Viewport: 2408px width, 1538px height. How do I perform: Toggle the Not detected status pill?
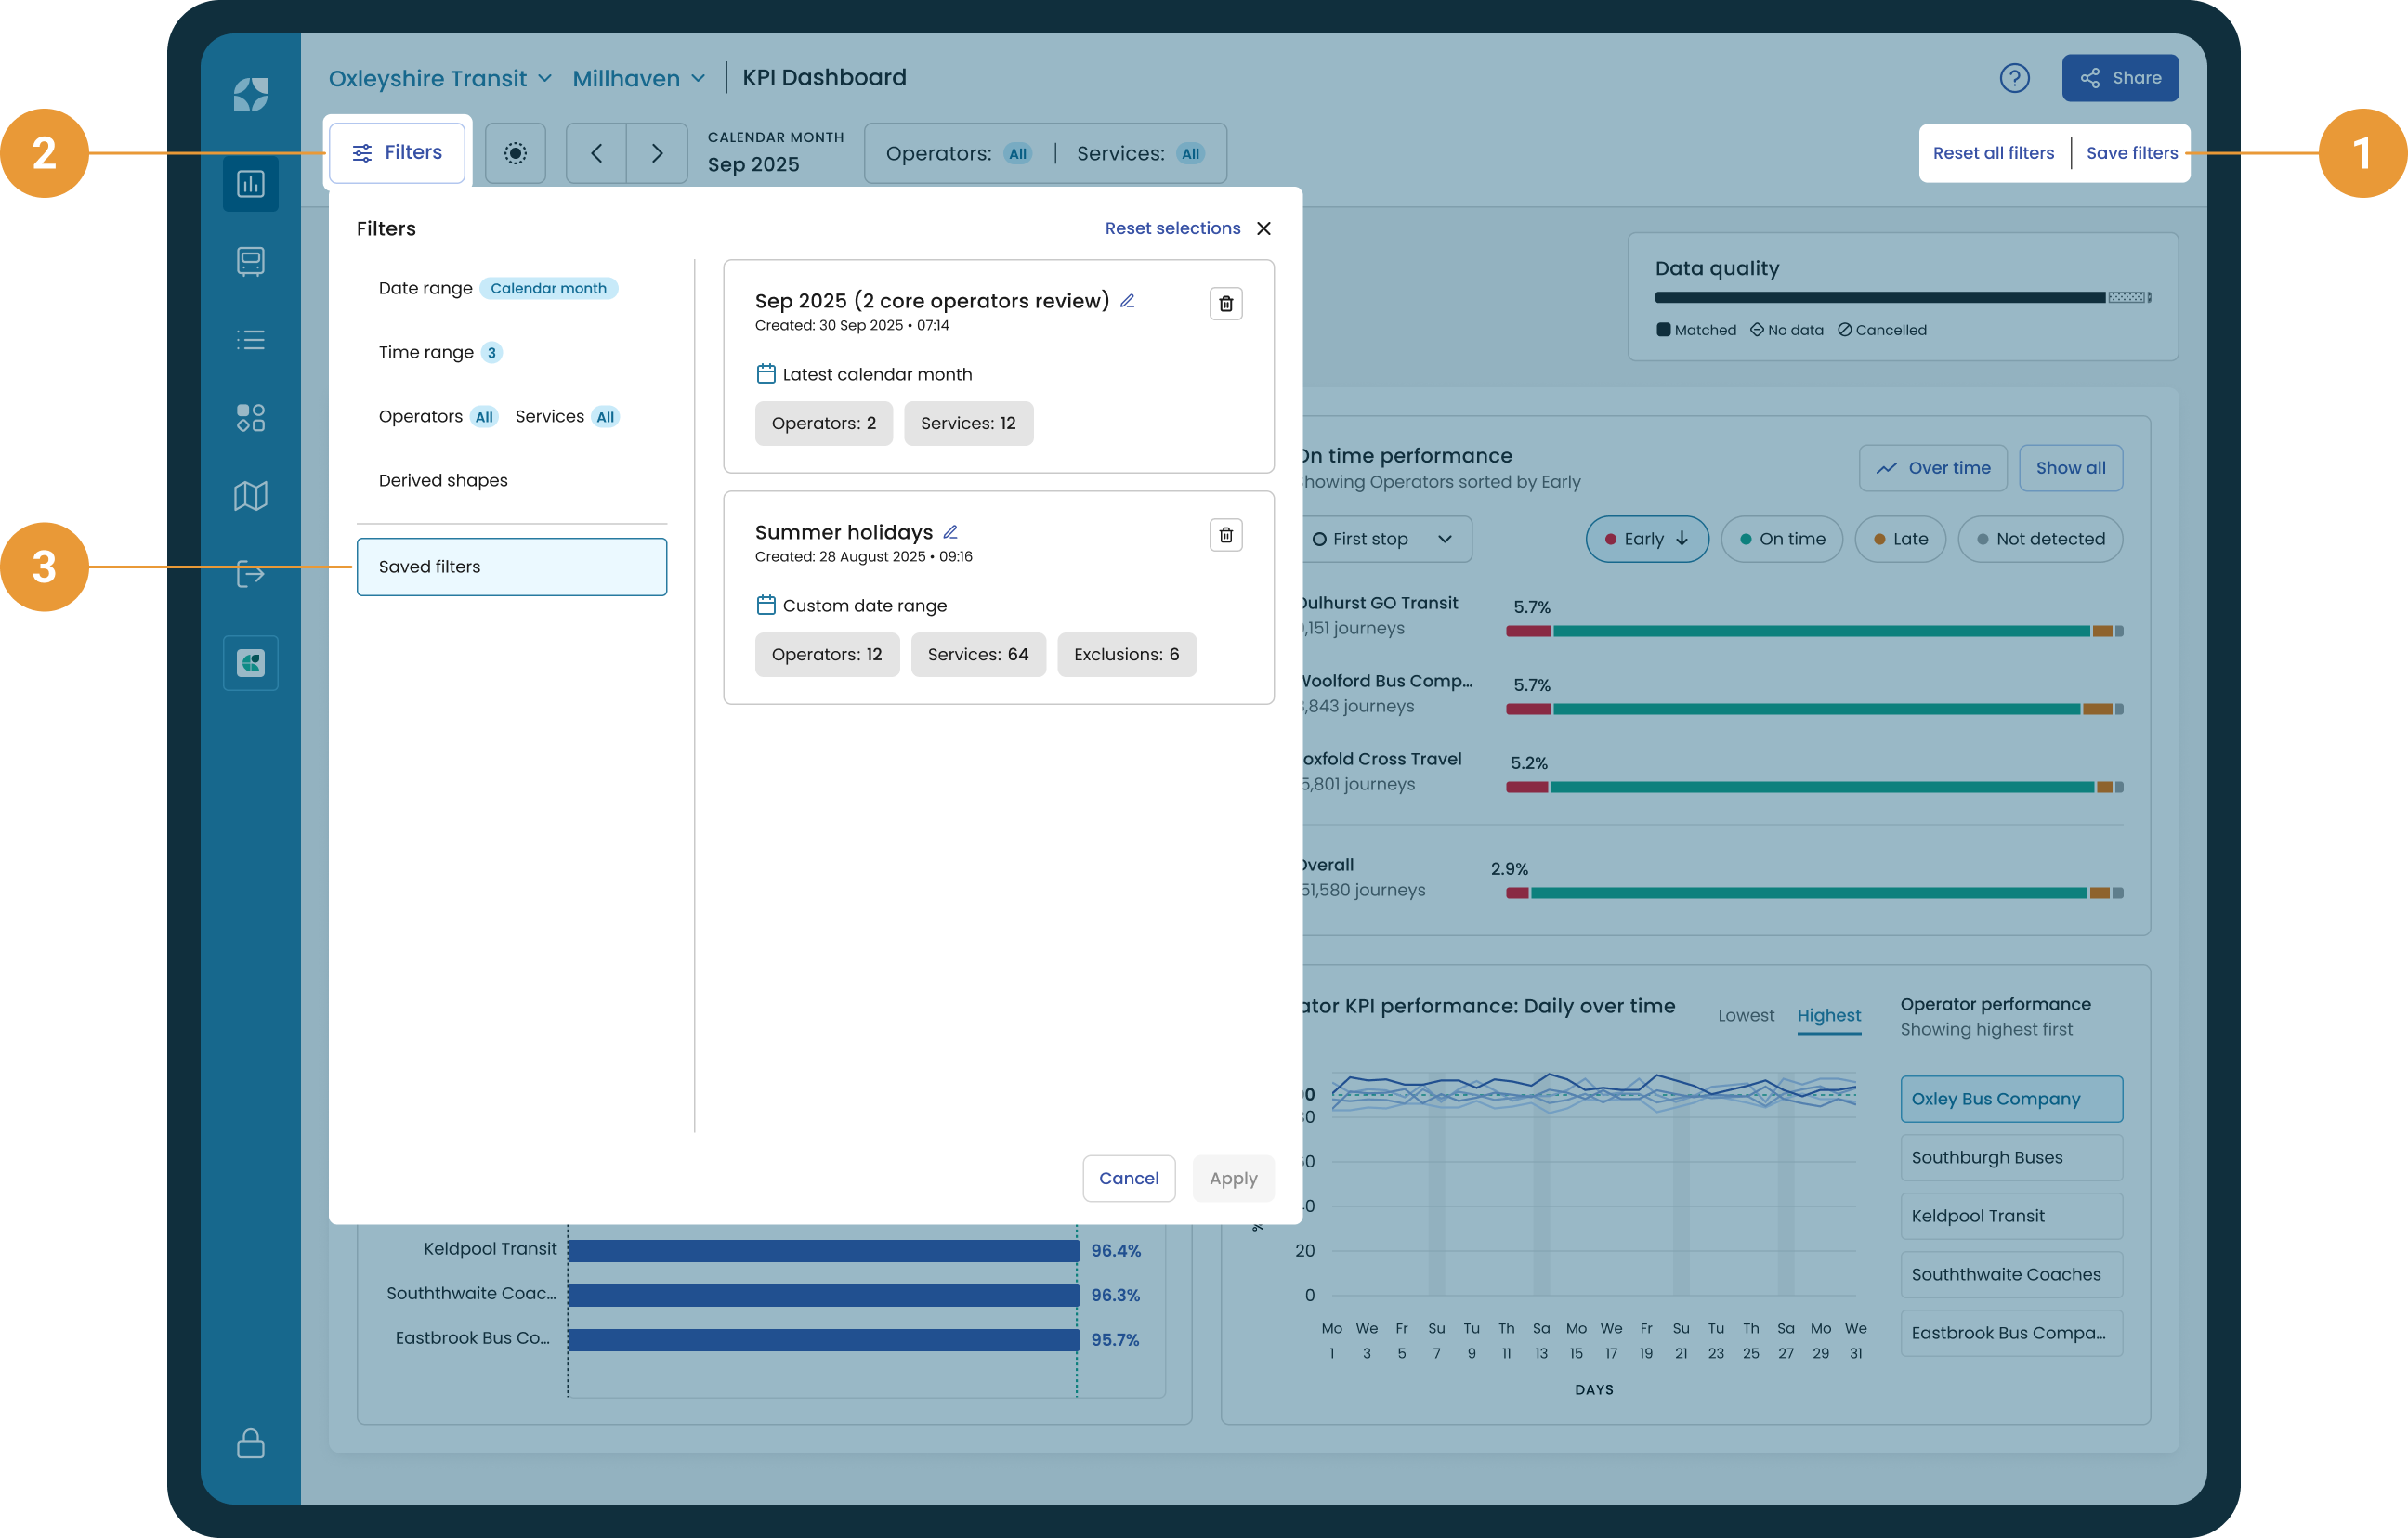point(2039,539)
